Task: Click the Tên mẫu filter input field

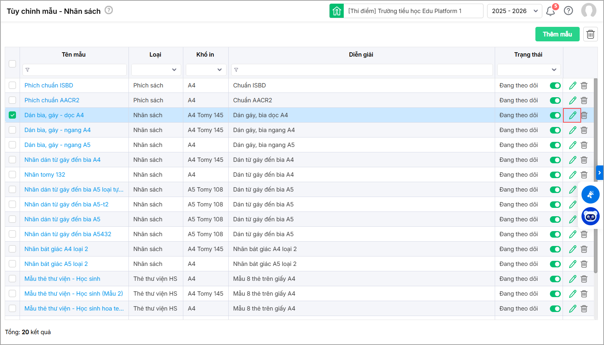Action: pos(74,70)
